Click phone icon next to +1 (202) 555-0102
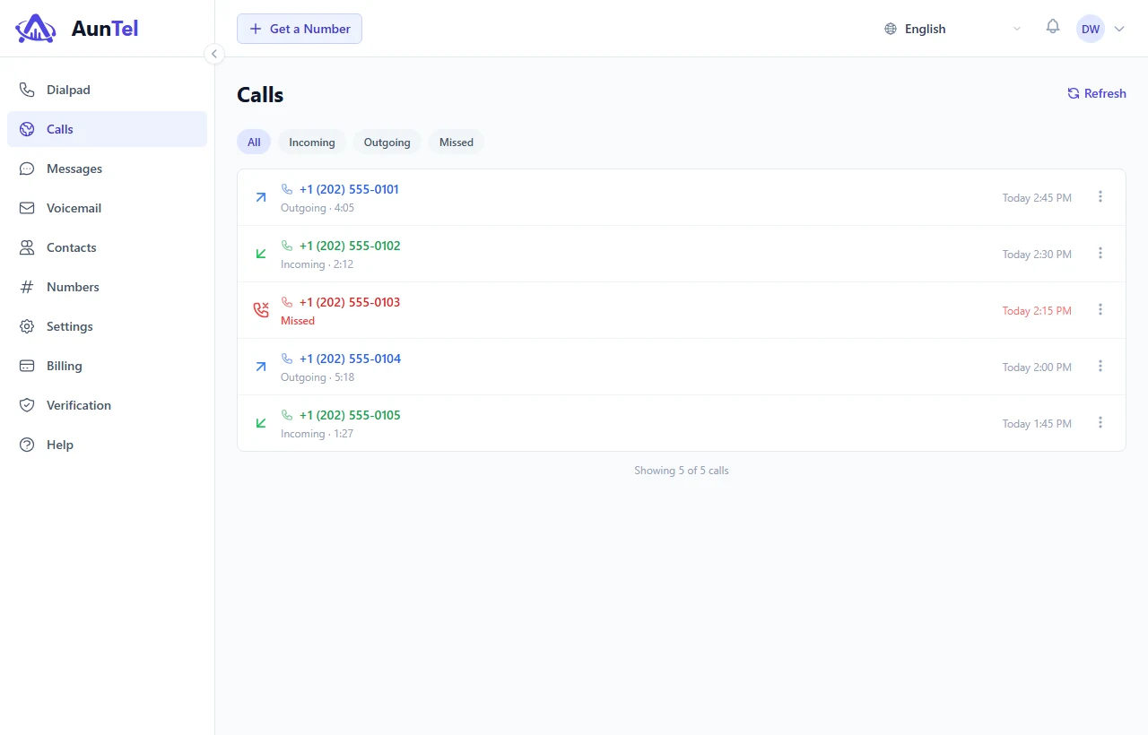1148x735 pixels. coord(287,246)
